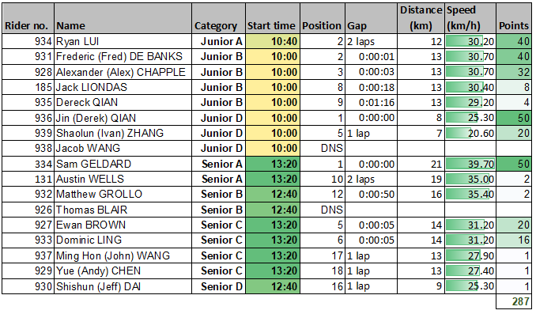Select rider number 185 cell

pyautogui.click(x=28, y=87)
